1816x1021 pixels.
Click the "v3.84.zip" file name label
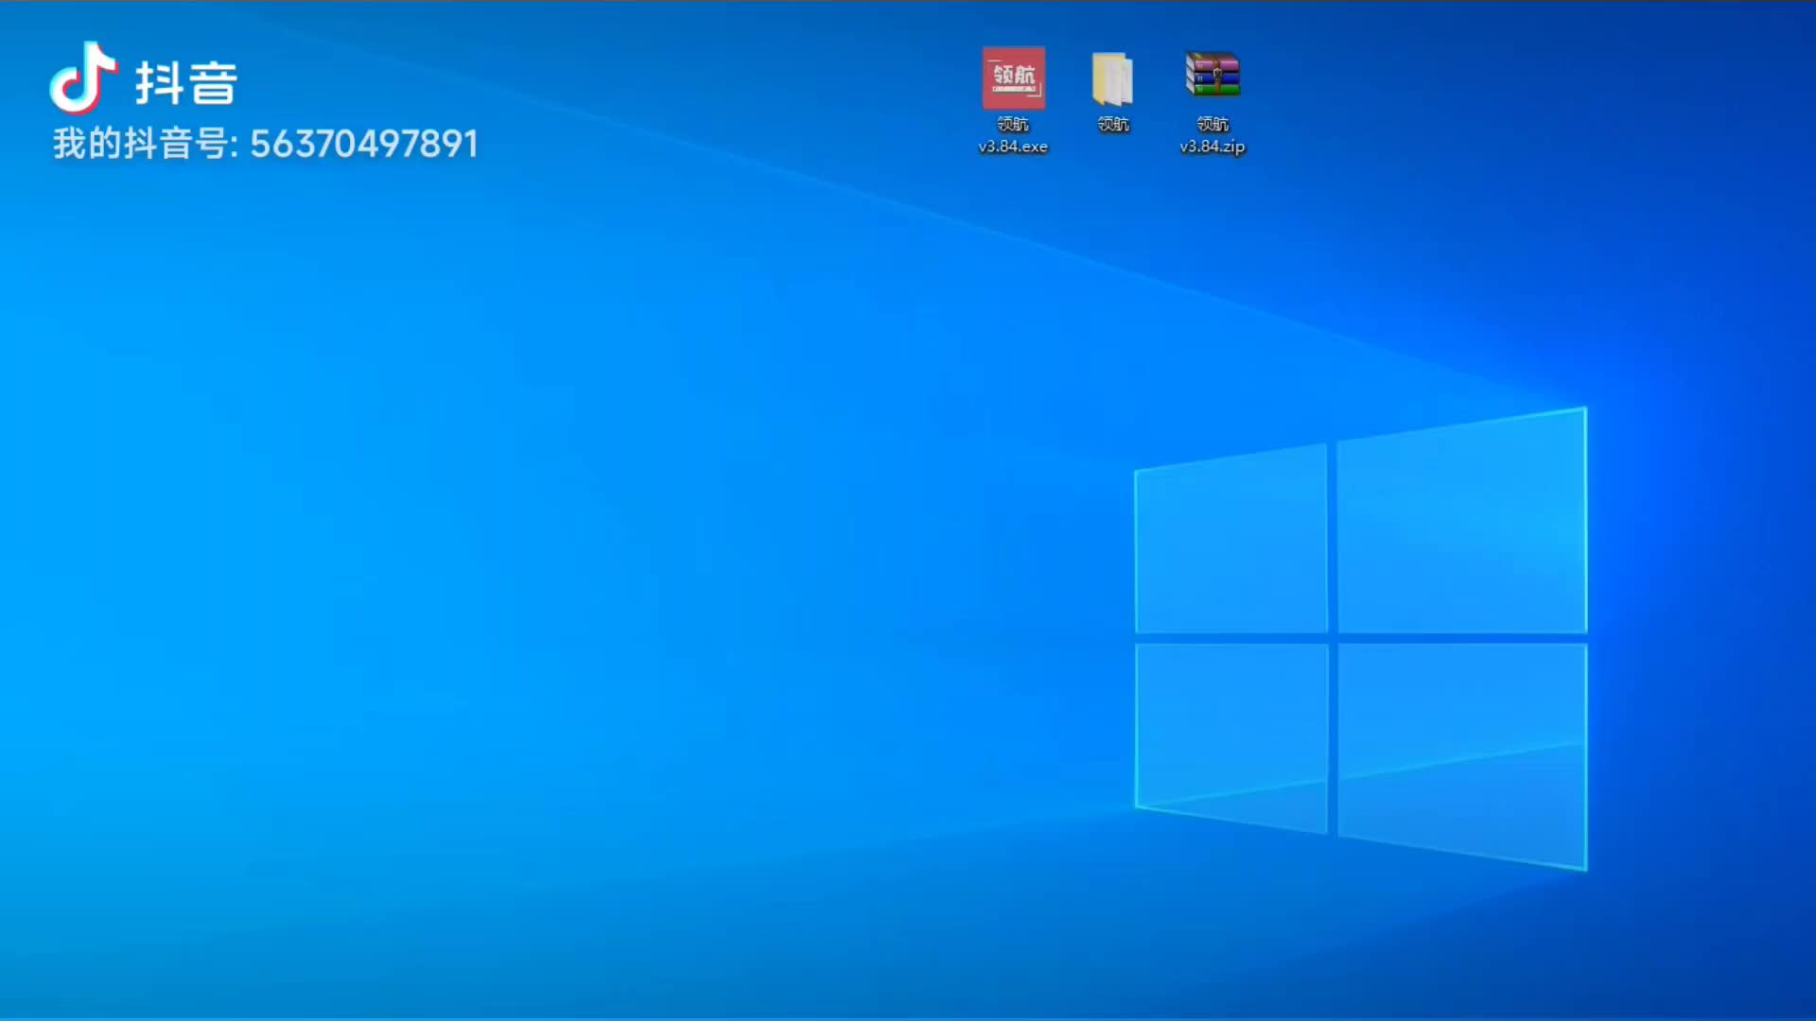(x=1213, y=147)
